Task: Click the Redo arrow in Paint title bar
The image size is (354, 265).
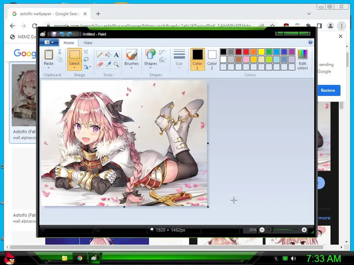Action: 69,34
